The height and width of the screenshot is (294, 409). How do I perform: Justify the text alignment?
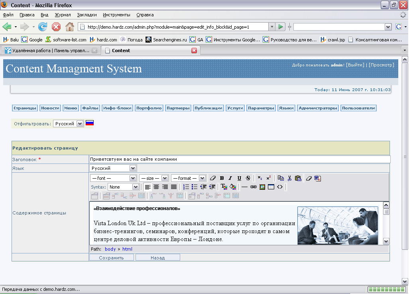(x=174, y=187)
